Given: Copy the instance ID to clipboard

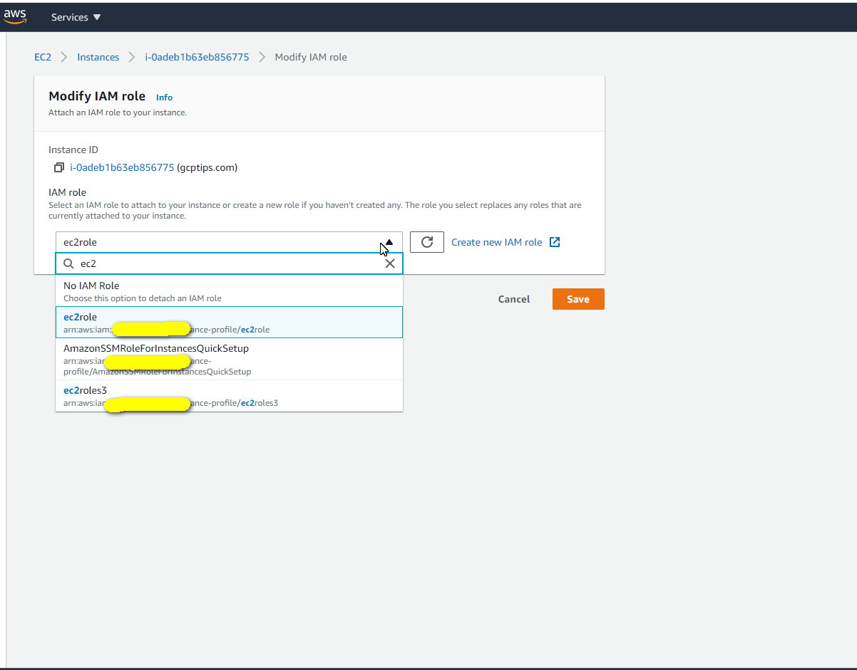Looking at the screenshot, I should [x=58, y=167].
